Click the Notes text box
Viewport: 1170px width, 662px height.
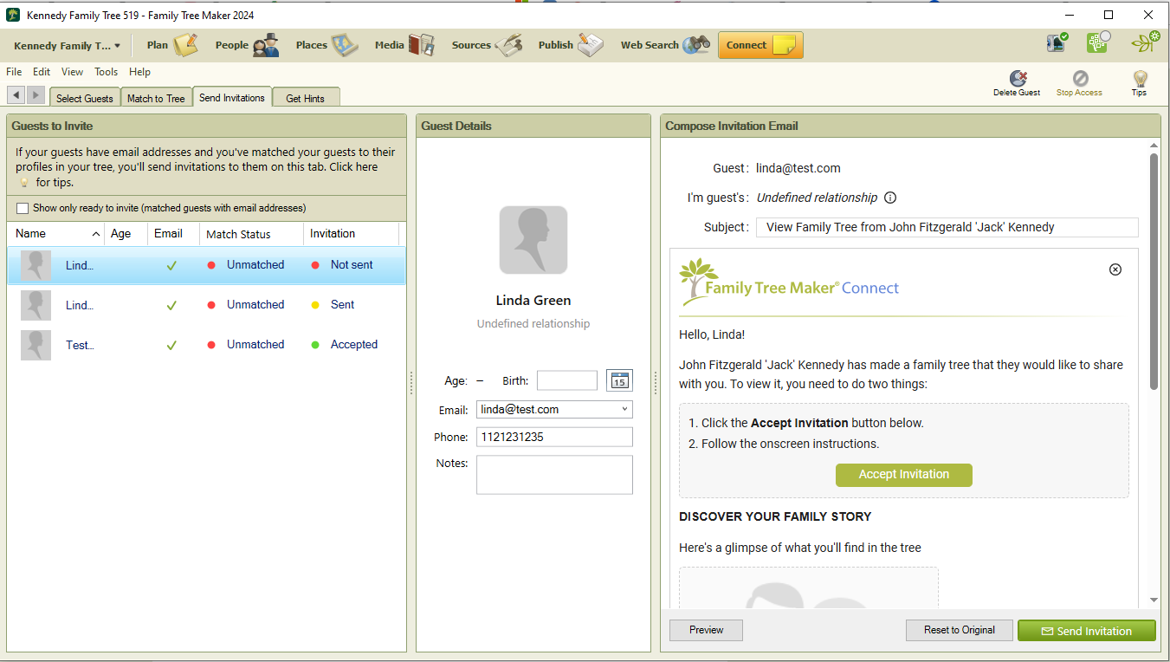(554, 475)
